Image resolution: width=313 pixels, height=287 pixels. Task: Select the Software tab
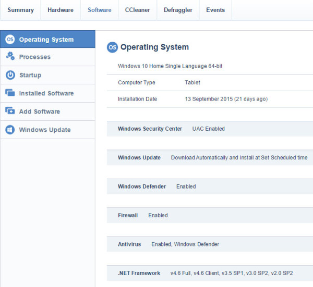(x=100, y=10)
